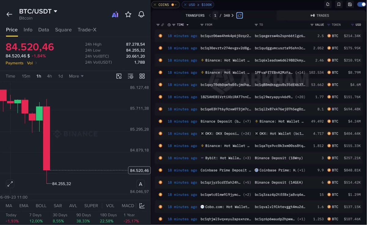Open the chart grid layout icon
367x225 pixels.
coord(142,76)
